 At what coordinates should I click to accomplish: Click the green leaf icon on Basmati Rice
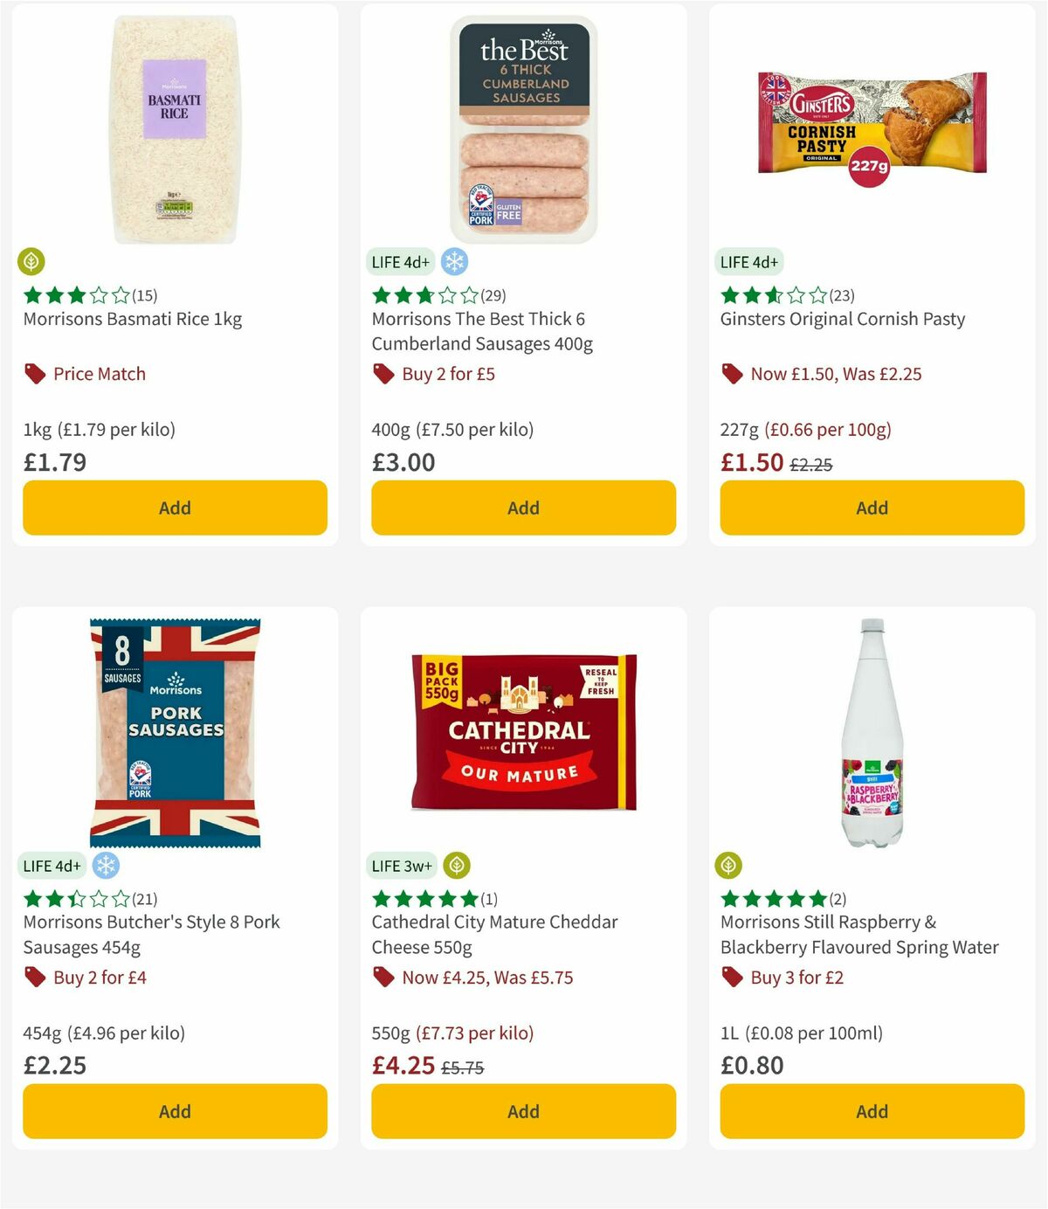[32, 261]
